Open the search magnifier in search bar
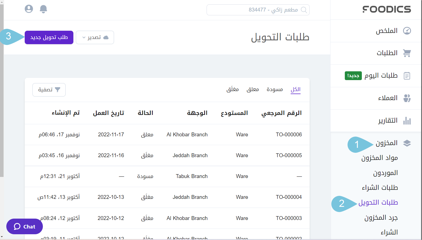Viewport: 422px width, 240px height. click(304, 10)
